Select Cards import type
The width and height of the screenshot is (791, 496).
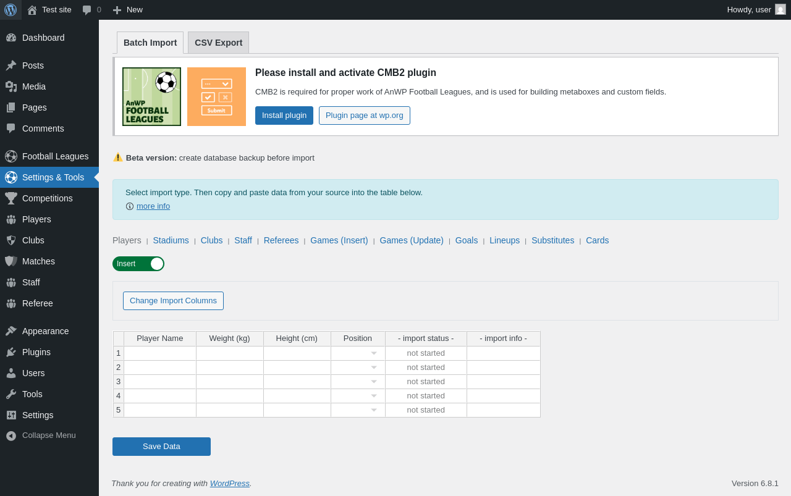[x=597, y=240]
